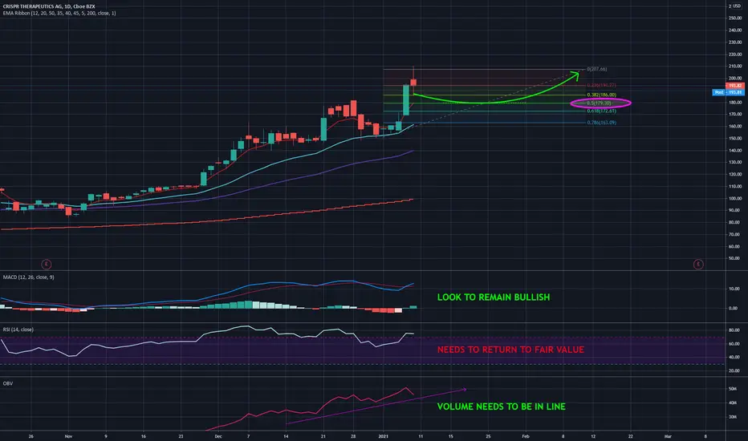Select the 0.618(172.61) Fibonacci level label
The image size is (748, 441).
[601, 111]
